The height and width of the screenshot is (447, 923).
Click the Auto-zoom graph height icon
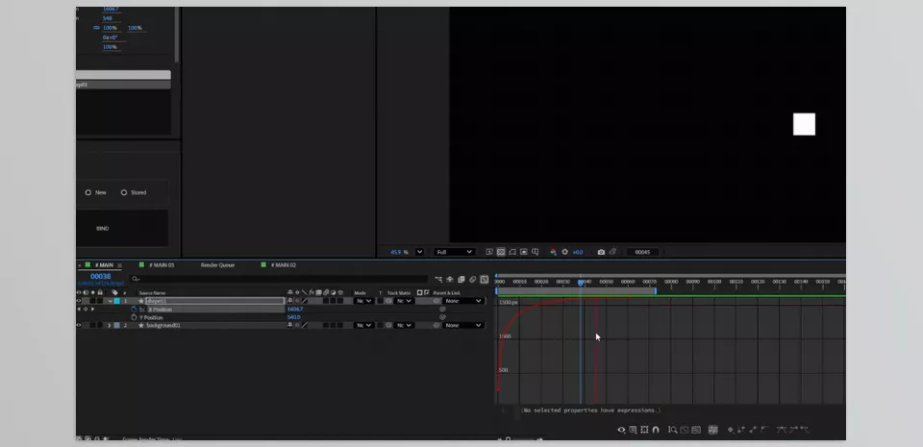click(x=673, y=430)
